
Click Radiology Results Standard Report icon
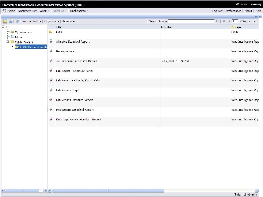click(51, 119)
